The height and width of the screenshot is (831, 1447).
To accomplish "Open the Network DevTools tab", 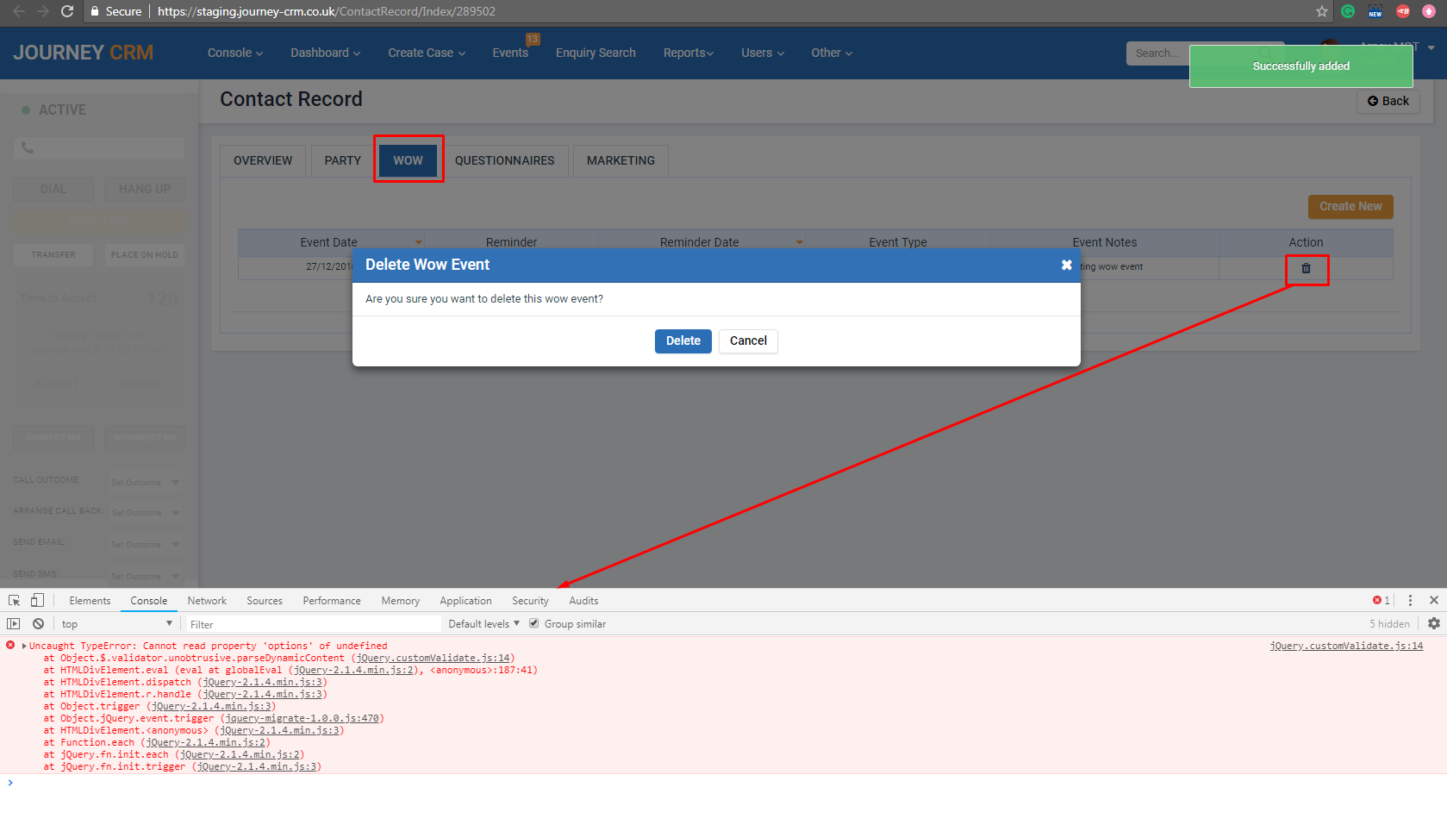I will coord(207,601).
